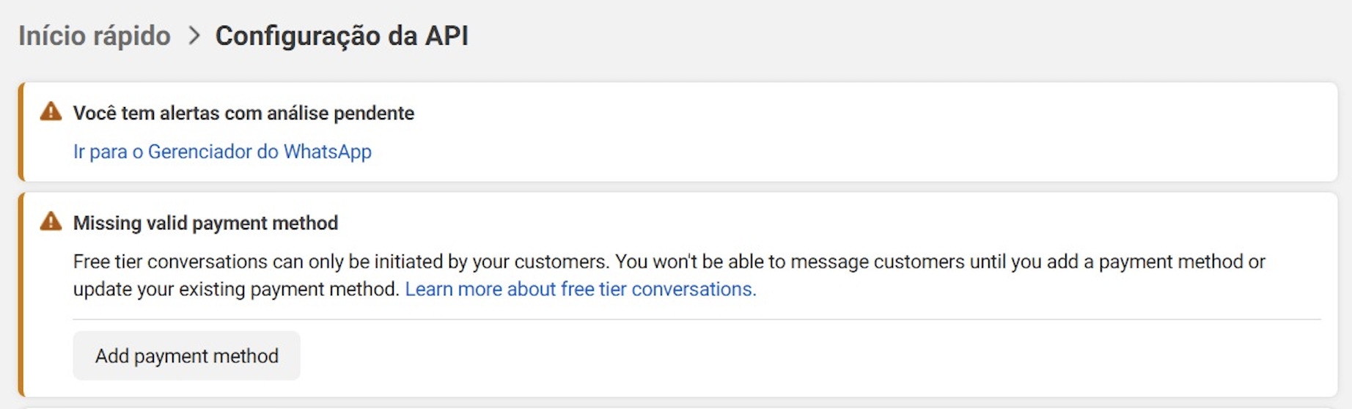Click the warning icon beside Missing valid payment

click(x=51, y=221)
